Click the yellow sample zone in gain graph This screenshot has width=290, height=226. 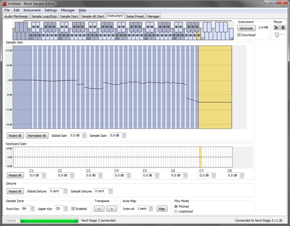(215, 87)
